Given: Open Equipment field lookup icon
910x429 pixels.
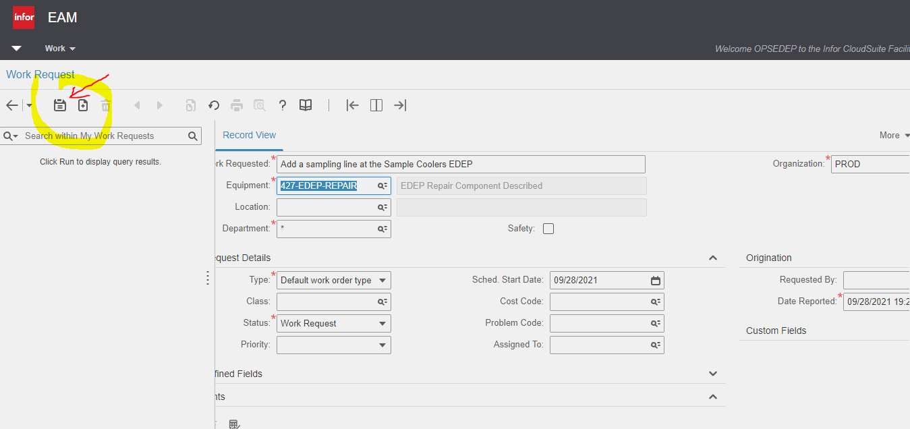Looking at the screenshot, I should (382, 185).
